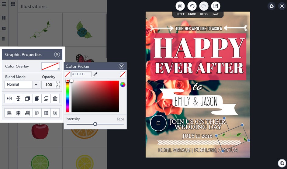Select the no-color swatch left of hex field
Viewport: 287px width, 169px height.
pos(68,74)
